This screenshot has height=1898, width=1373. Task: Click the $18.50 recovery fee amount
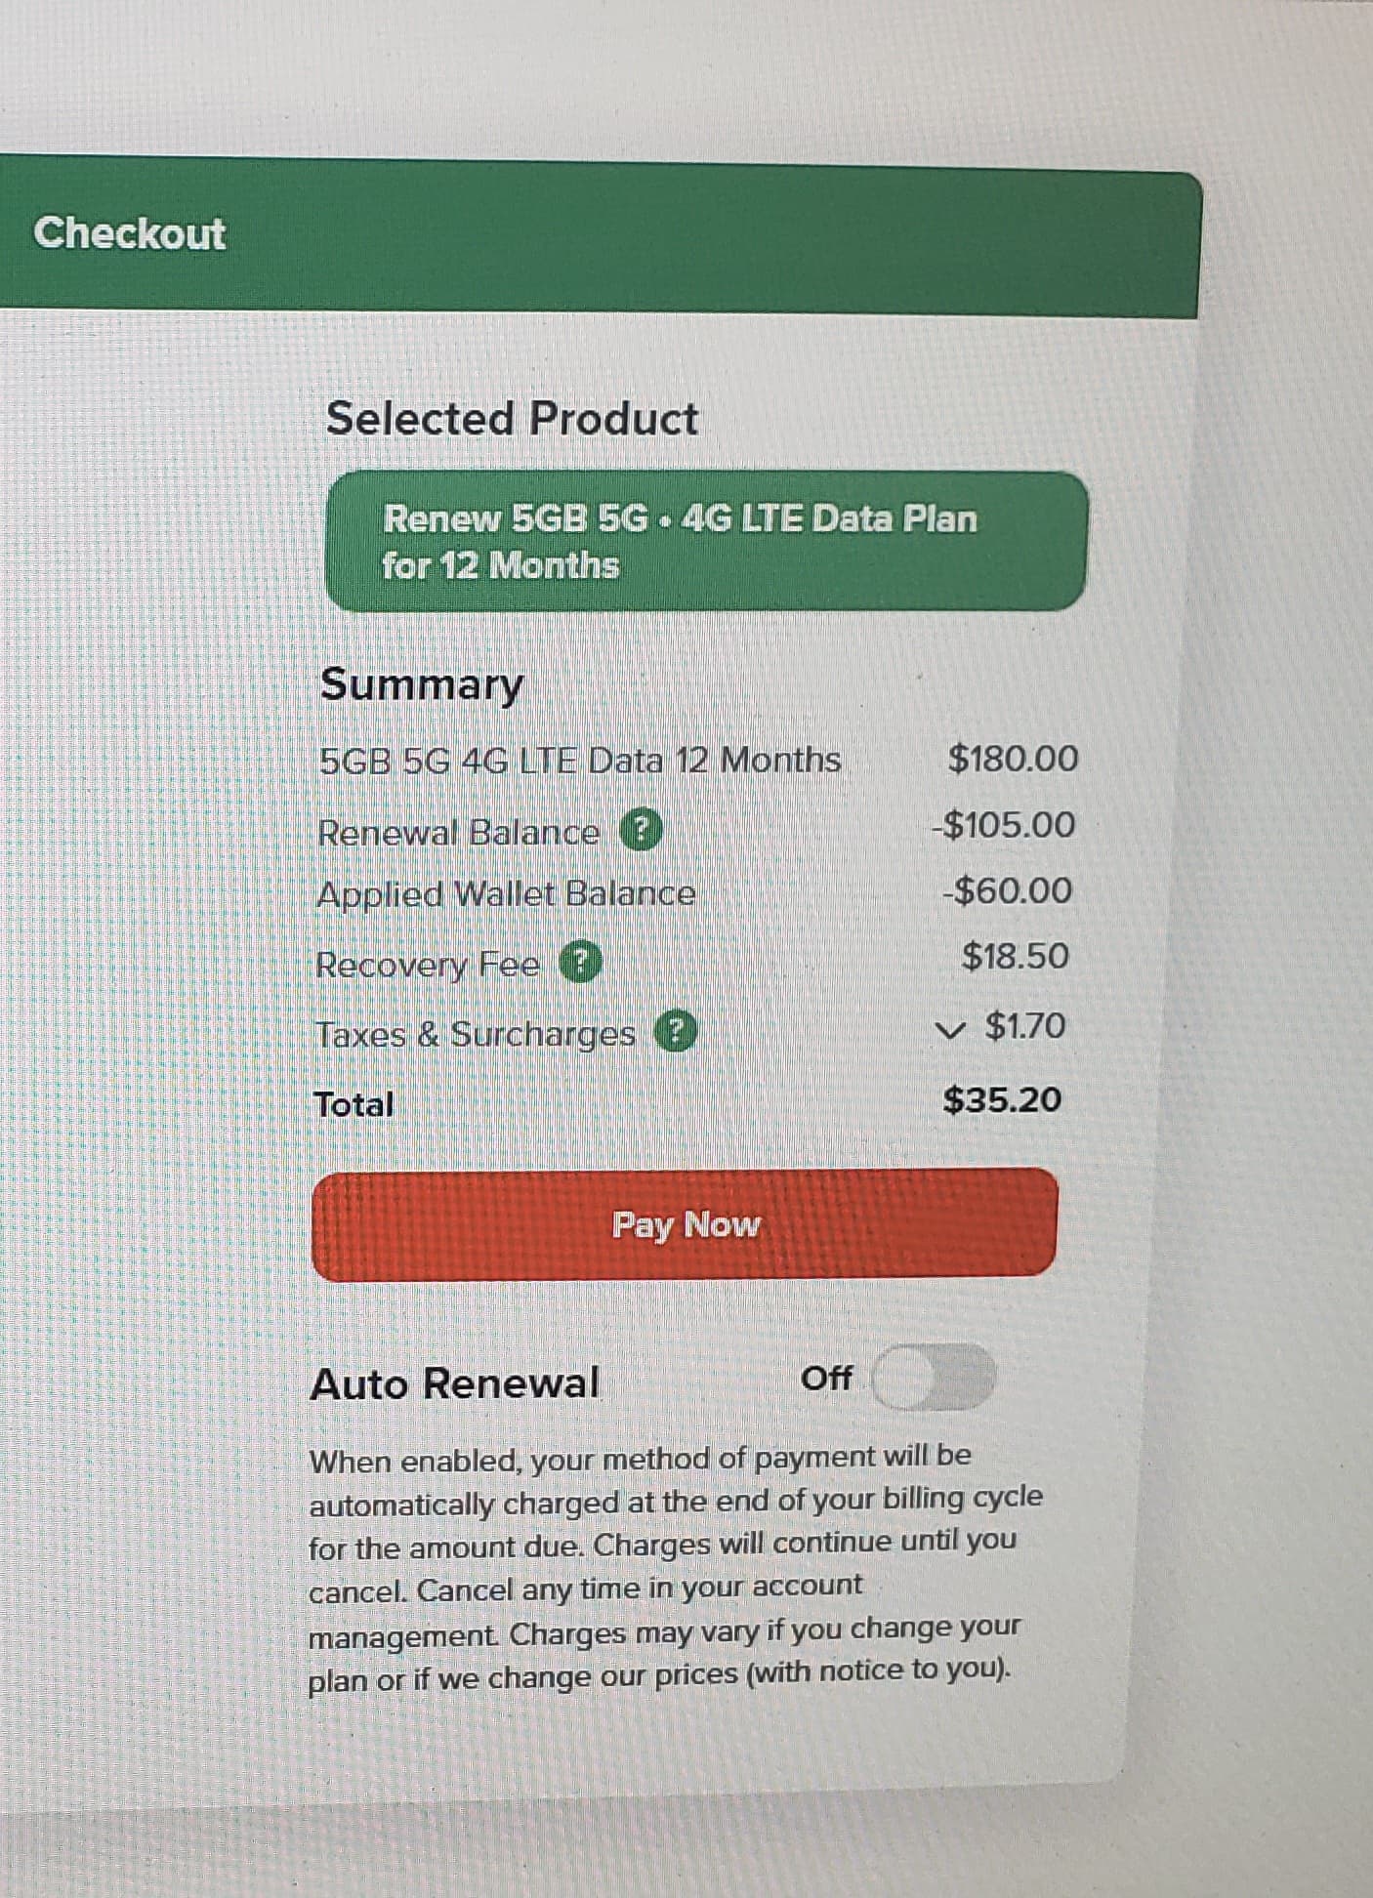click(x=1015, y=956)
